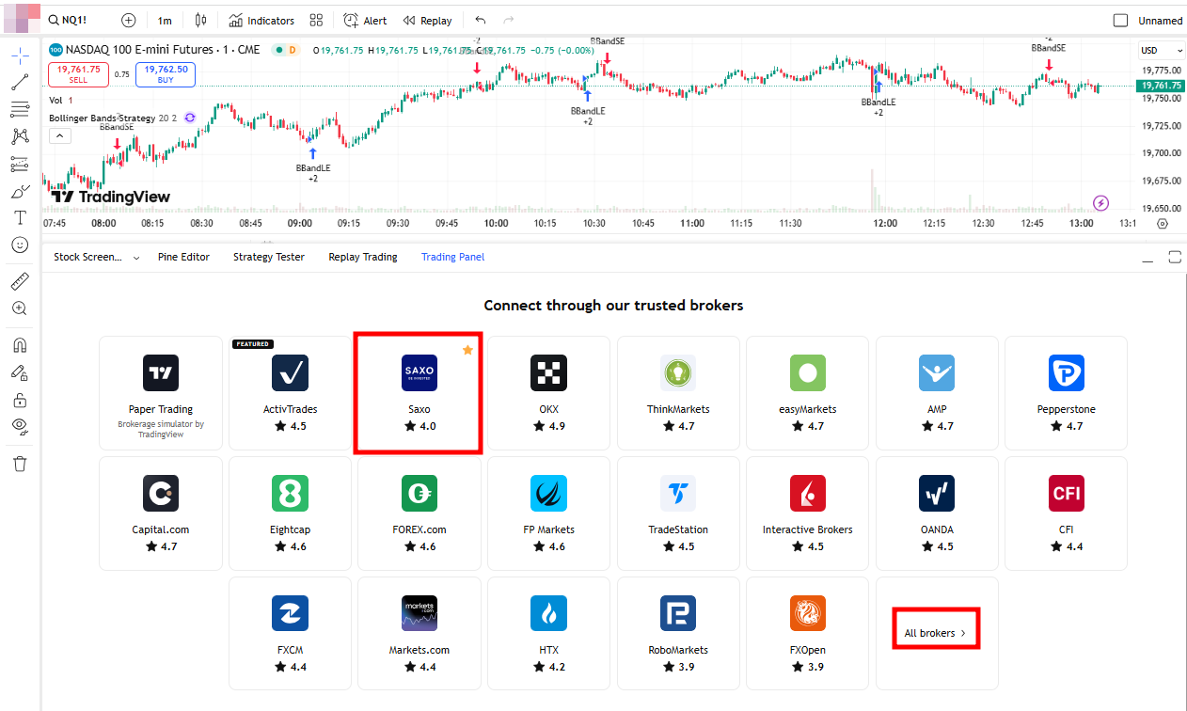Screen dimensions: 1187x711
Task: Redo the last chart action
Action: point(509,20)
